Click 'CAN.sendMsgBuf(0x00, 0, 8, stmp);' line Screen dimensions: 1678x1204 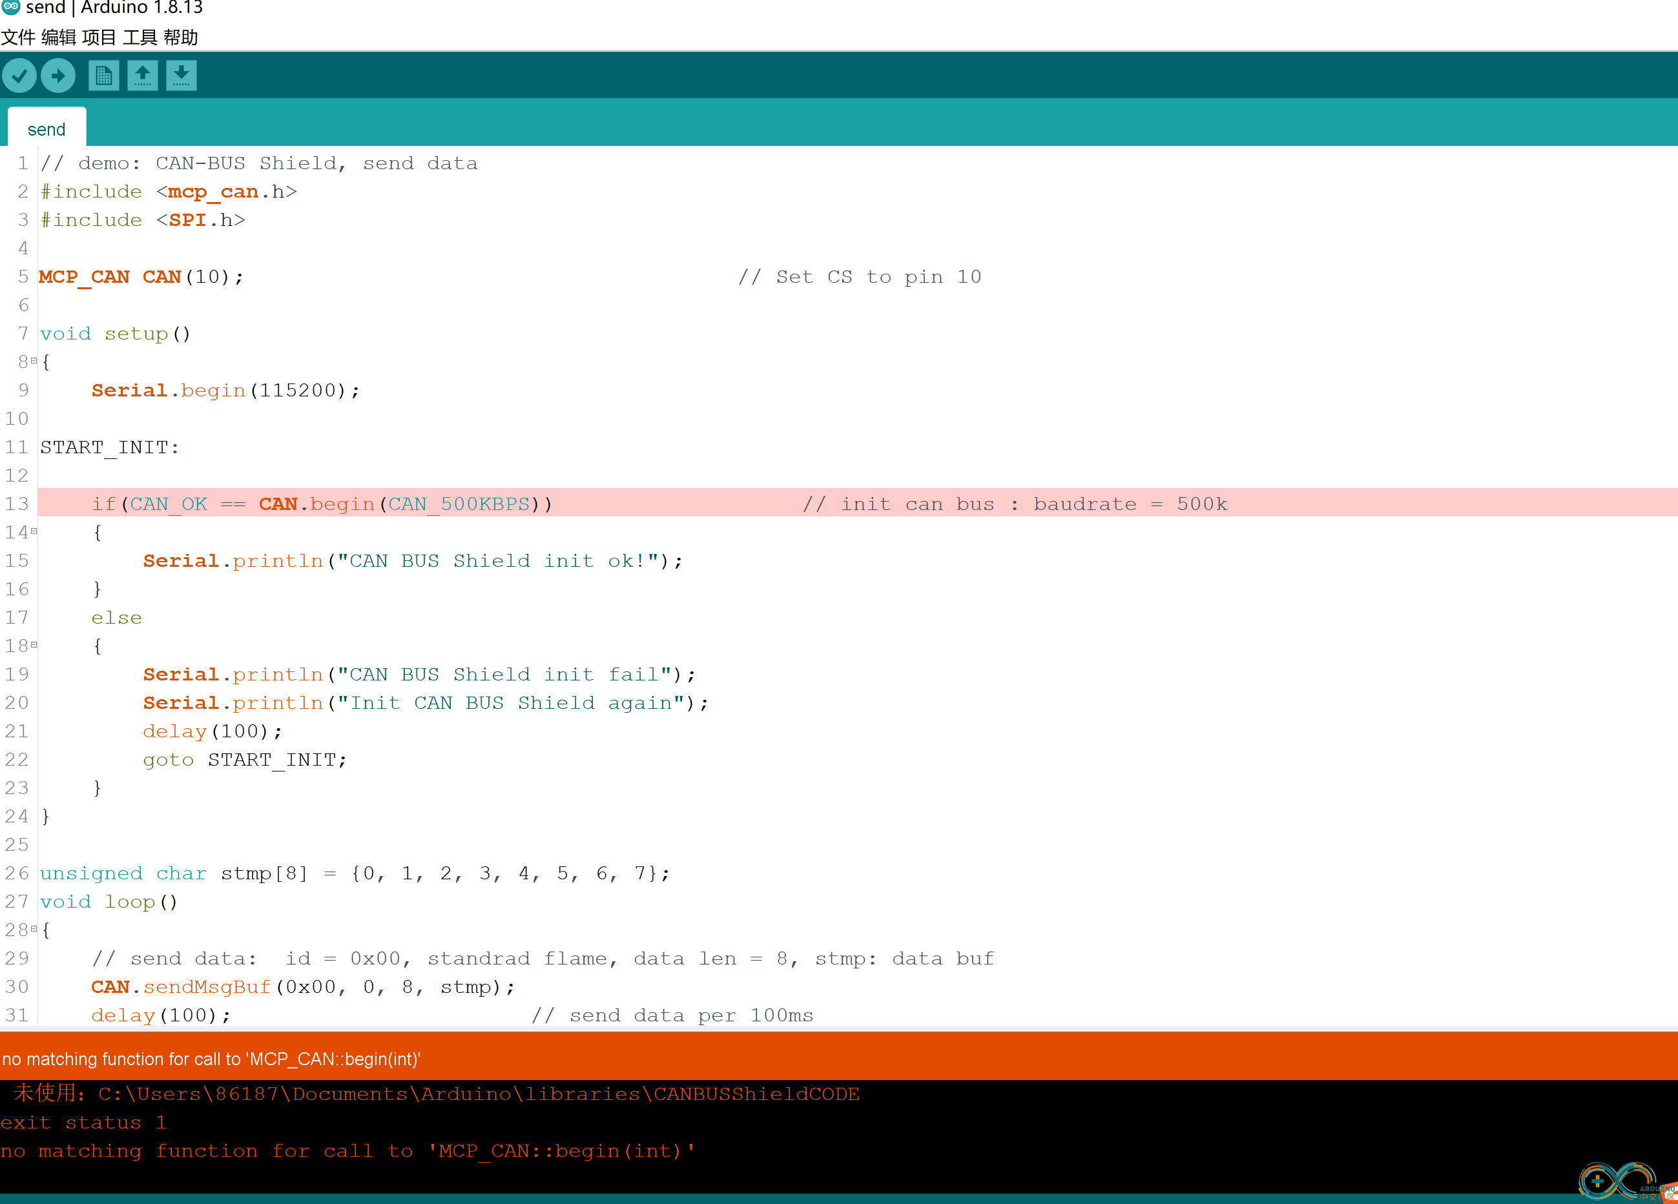(304, 986)
